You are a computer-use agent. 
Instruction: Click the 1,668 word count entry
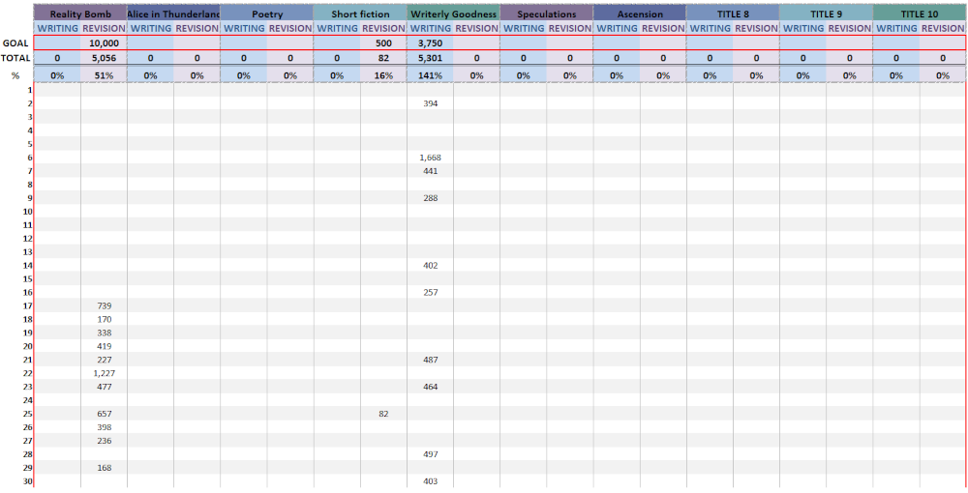pyautogui.click(x=430, y=157)
